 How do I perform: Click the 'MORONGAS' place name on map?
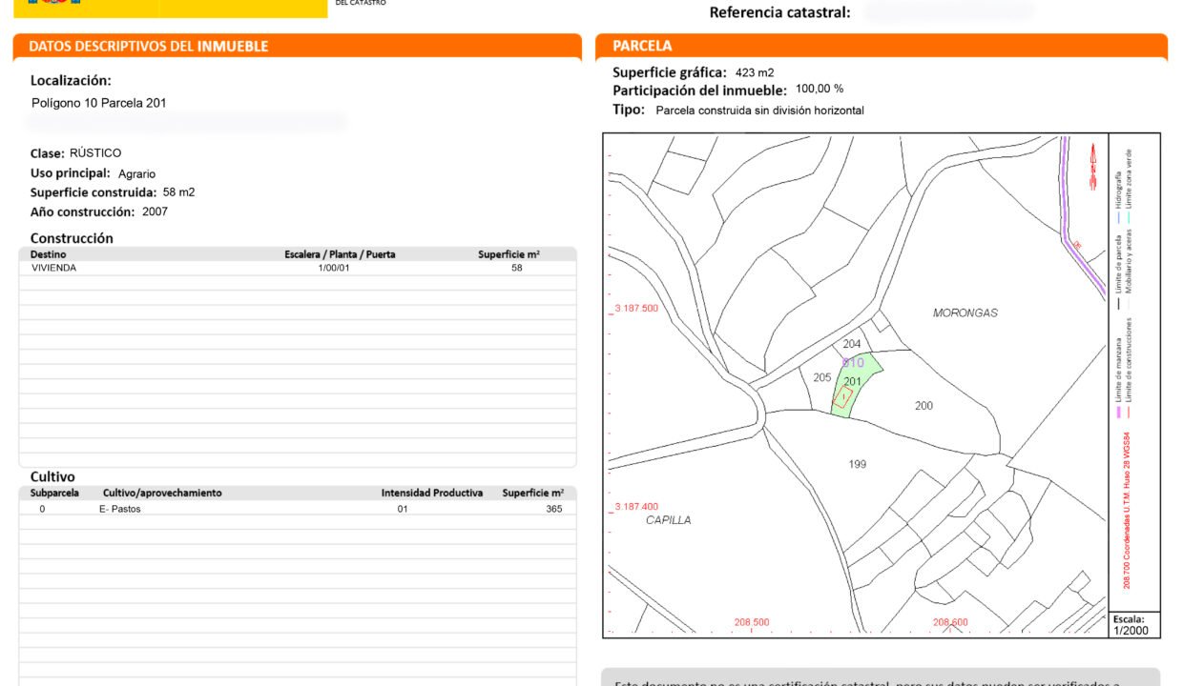965,313
